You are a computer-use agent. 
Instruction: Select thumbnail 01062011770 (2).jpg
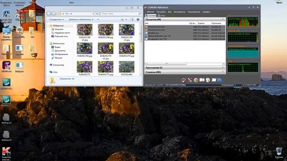(x=106, y=51)
